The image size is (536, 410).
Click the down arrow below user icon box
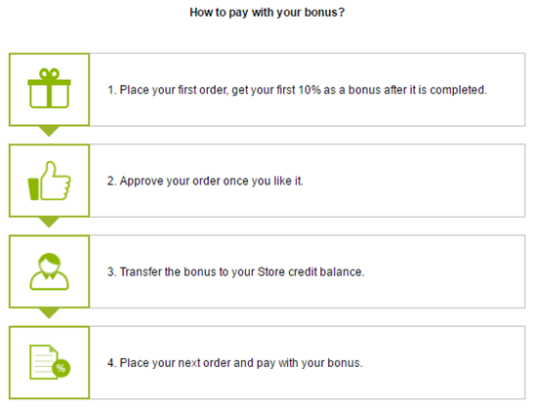(x=49, y=313)
